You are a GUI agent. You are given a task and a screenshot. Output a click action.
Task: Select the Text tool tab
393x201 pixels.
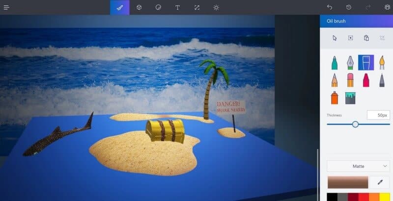click(x=177, y=7)
